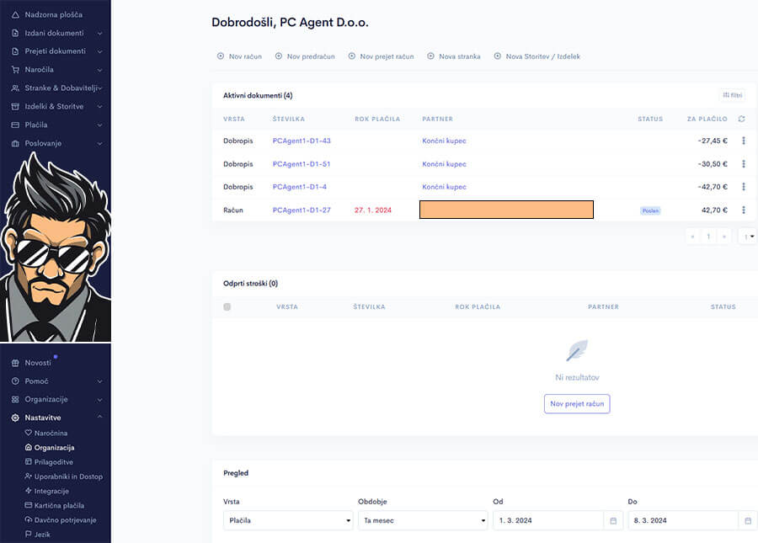
Task: Open document link PCAgent1-D1-51
Action: pyautogui.click(x=301, y=164)
